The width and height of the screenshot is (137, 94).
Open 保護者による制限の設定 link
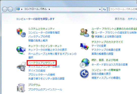[x=108, y=37]
